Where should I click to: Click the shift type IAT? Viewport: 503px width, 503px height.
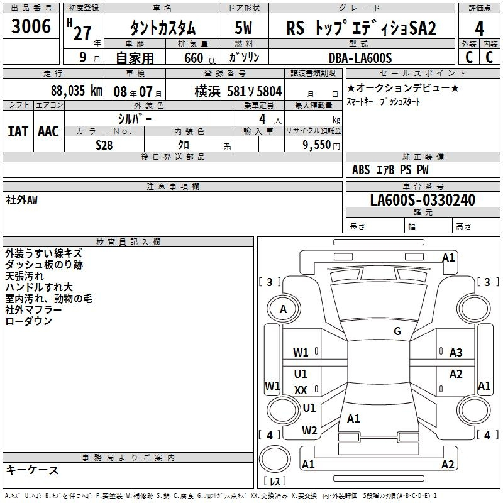point(18,131)
